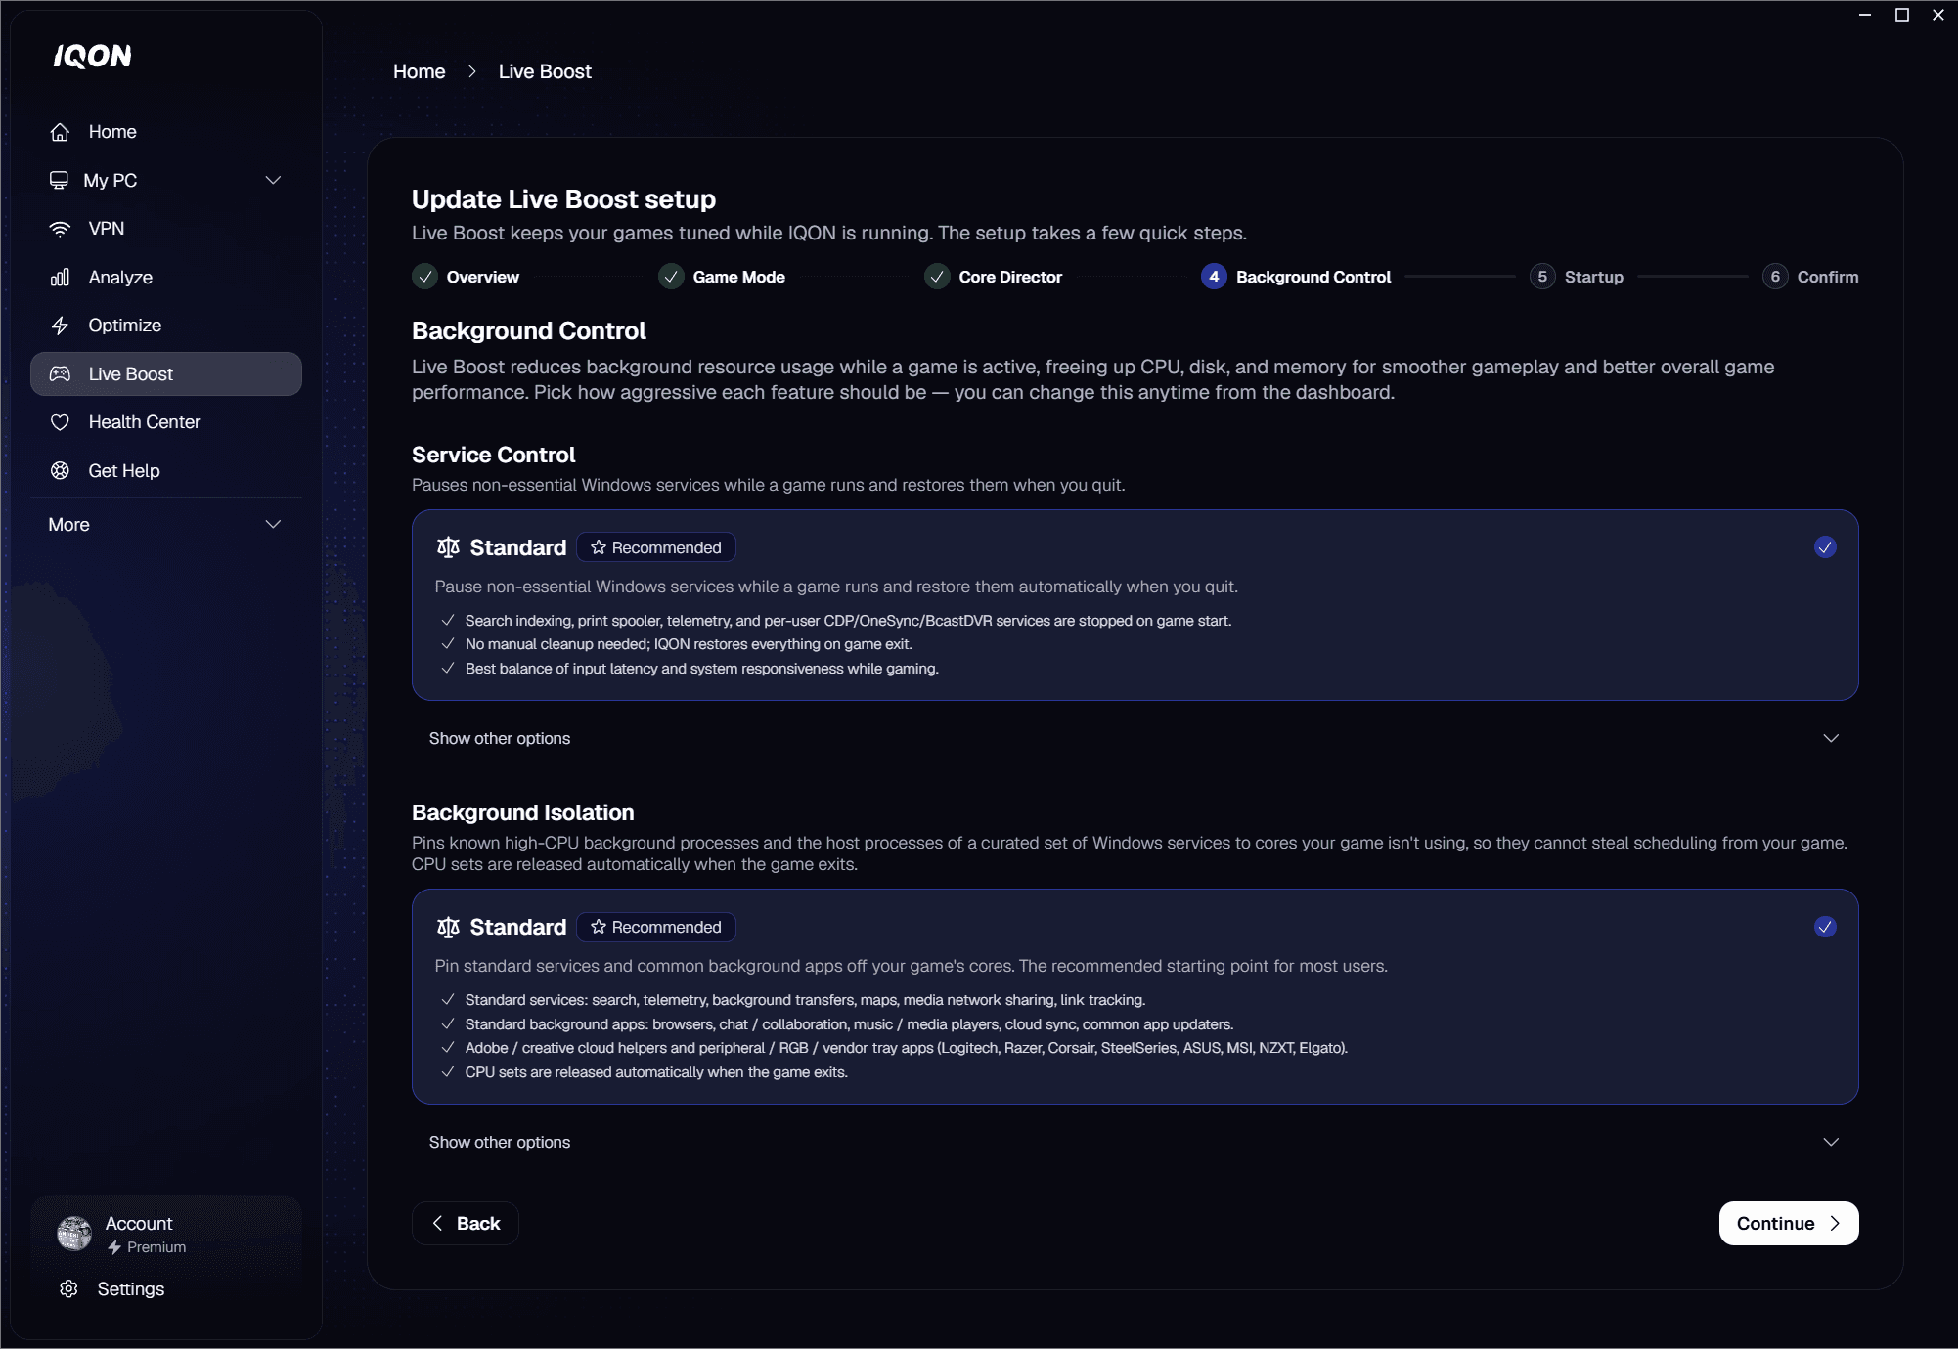Click 'No manual cleanup needed' bullet line
The height and width of the screenshot is (1349, 1958).
point(689,644)
